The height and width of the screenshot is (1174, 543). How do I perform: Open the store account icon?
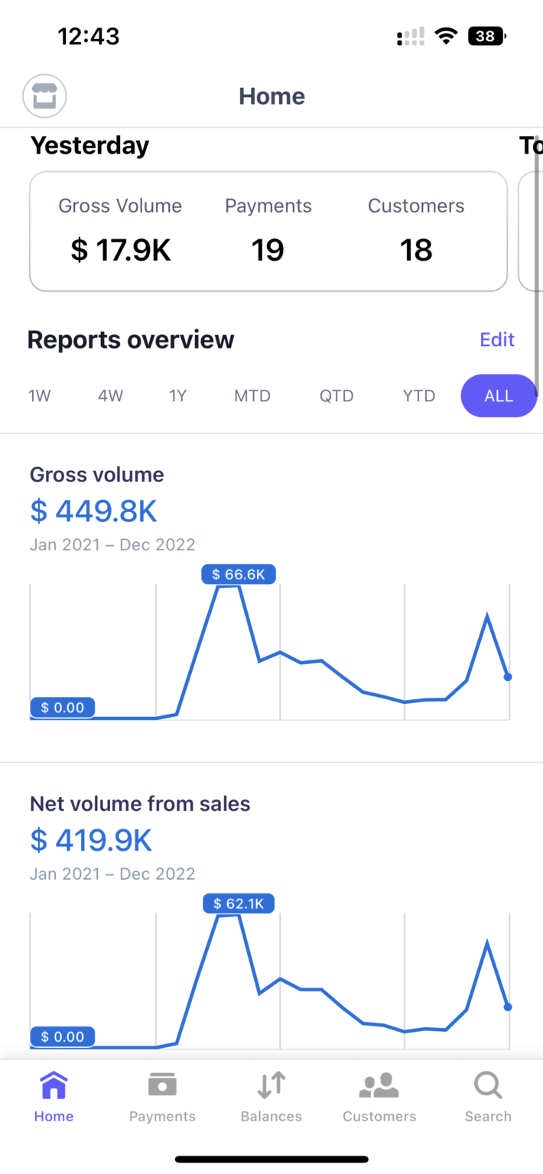click(45, 97)
